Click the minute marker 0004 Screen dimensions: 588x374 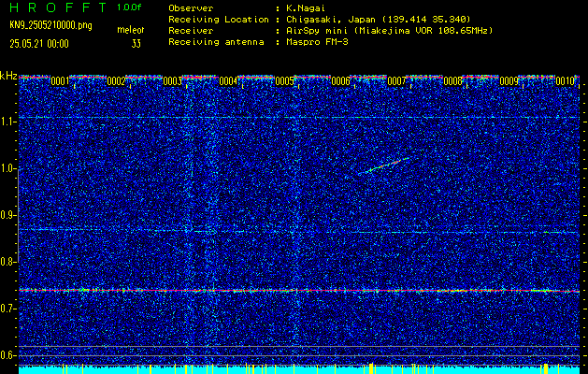pos(228,81)
